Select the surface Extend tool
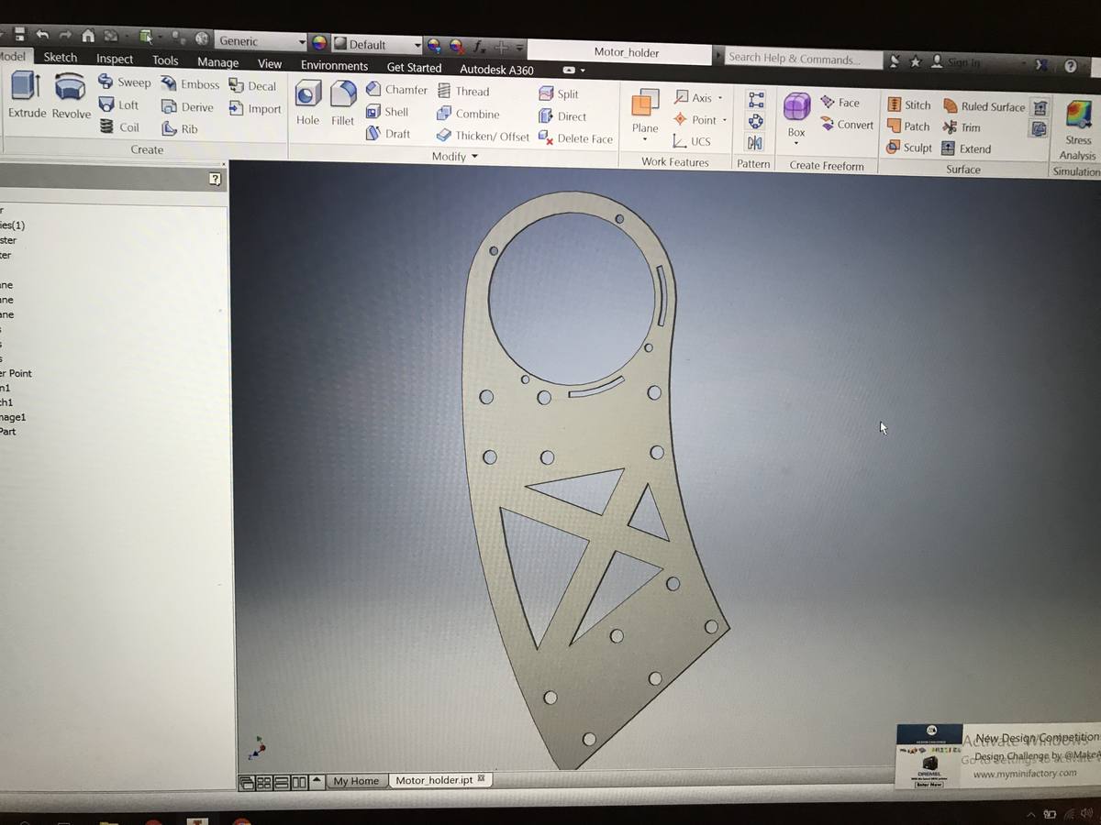1101x825 pixels. coord(967,148)
